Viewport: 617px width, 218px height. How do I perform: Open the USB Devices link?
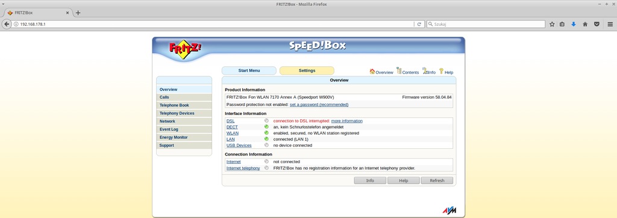click(x=239, y=145)
